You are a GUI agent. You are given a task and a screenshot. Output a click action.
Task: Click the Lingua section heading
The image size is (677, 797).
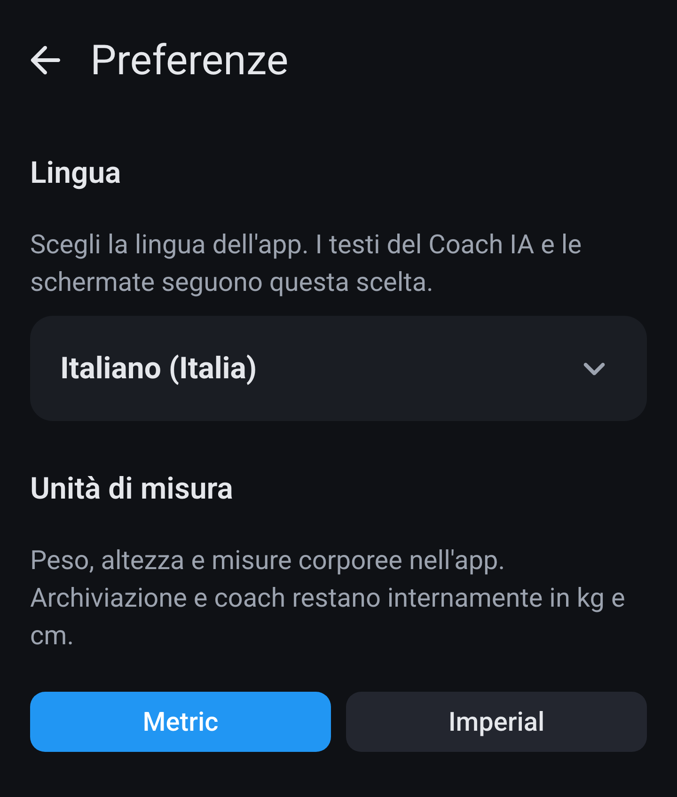tap(76, 173)
